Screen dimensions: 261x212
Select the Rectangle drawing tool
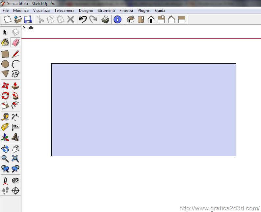(5, 54)
